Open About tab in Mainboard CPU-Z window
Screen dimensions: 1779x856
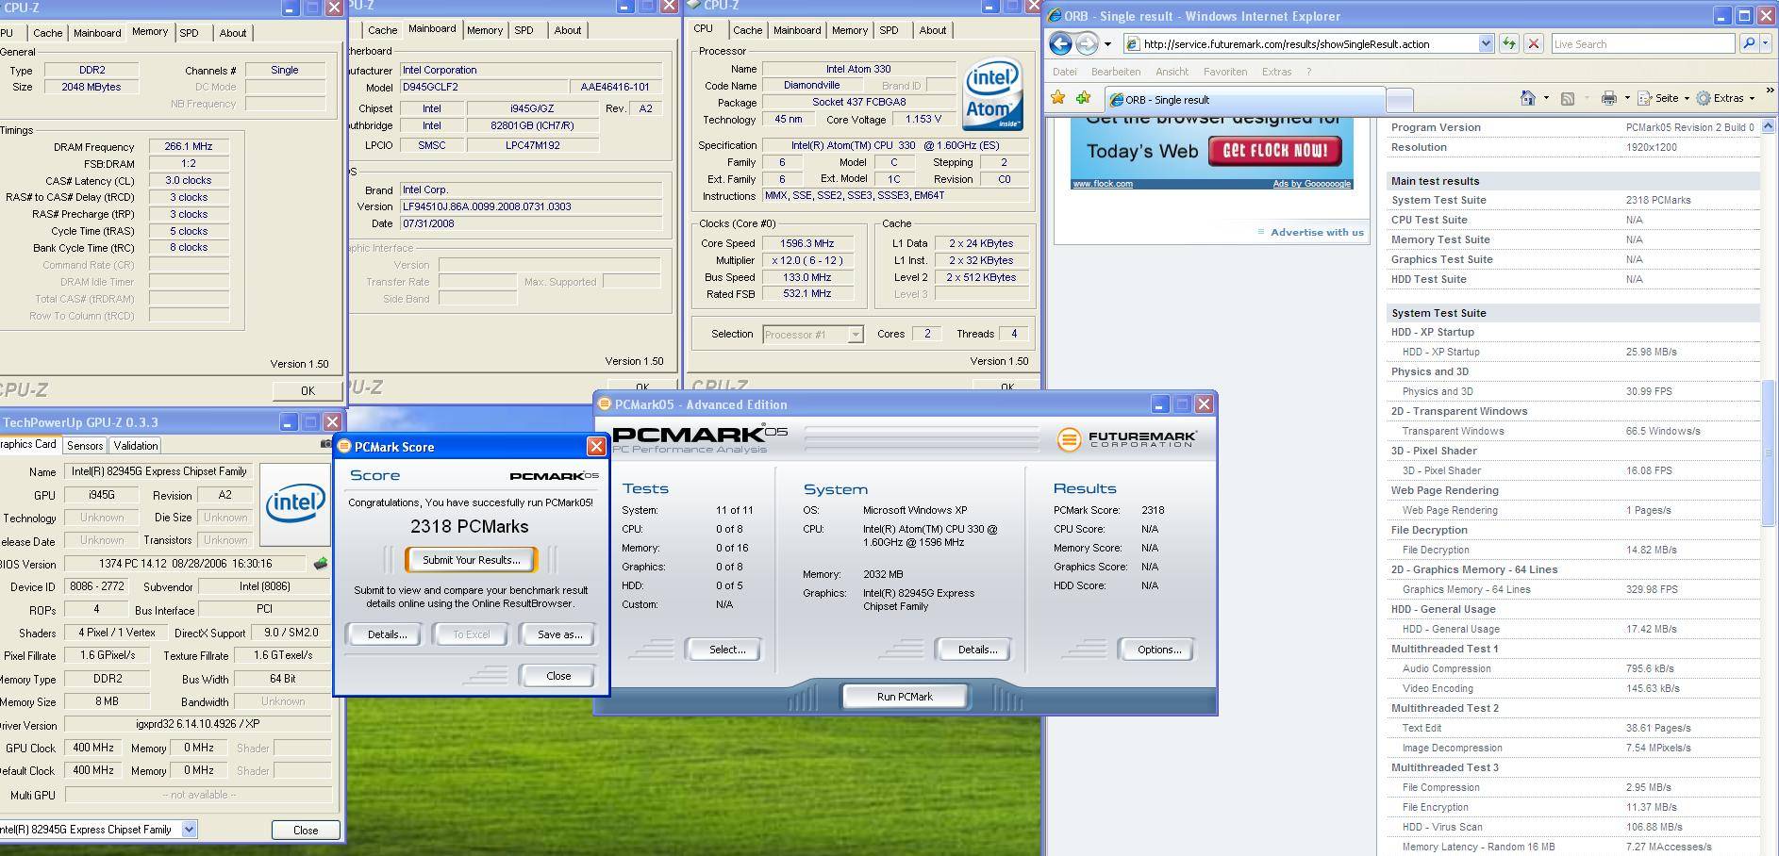(x=567, y=30)
